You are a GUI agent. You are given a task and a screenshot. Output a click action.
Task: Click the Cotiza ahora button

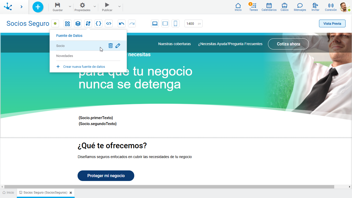click(288, 44)
